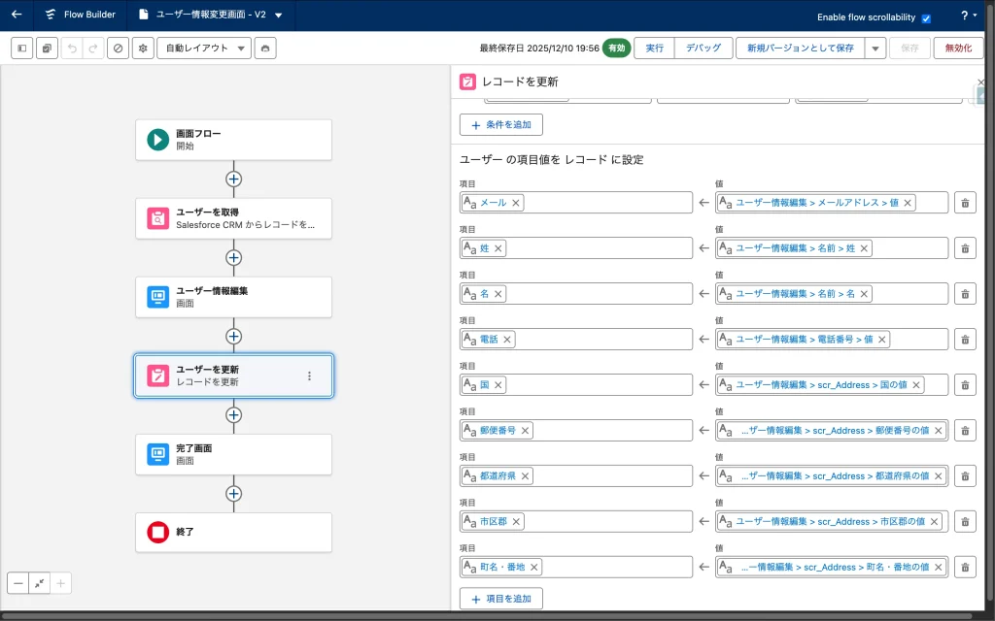Delete the メール field assignment row

coord(964,203)
